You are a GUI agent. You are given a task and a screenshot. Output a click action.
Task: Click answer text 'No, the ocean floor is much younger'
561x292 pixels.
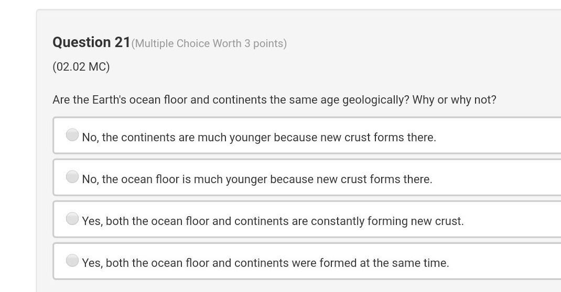pos(257,179)
